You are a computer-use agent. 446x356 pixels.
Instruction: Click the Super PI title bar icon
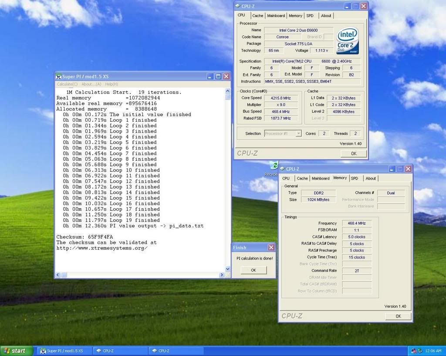(x=58, y=76)
